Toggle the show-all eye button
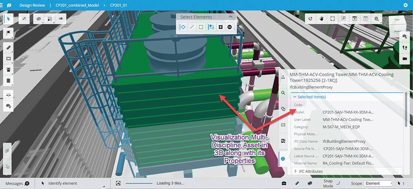The image size is (413, 189). tap(60, 19)
